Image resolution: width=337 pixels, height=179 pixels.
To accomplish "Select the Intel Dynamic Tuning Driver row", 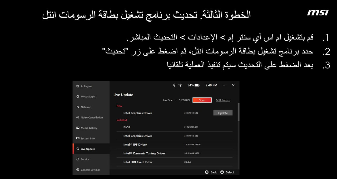I will (x=175, y=153).
